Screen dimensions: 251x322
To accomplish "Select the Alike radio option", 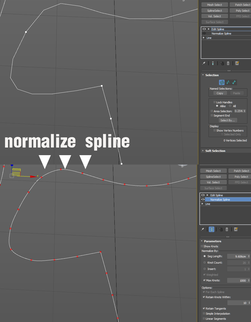I will point(217,106).
